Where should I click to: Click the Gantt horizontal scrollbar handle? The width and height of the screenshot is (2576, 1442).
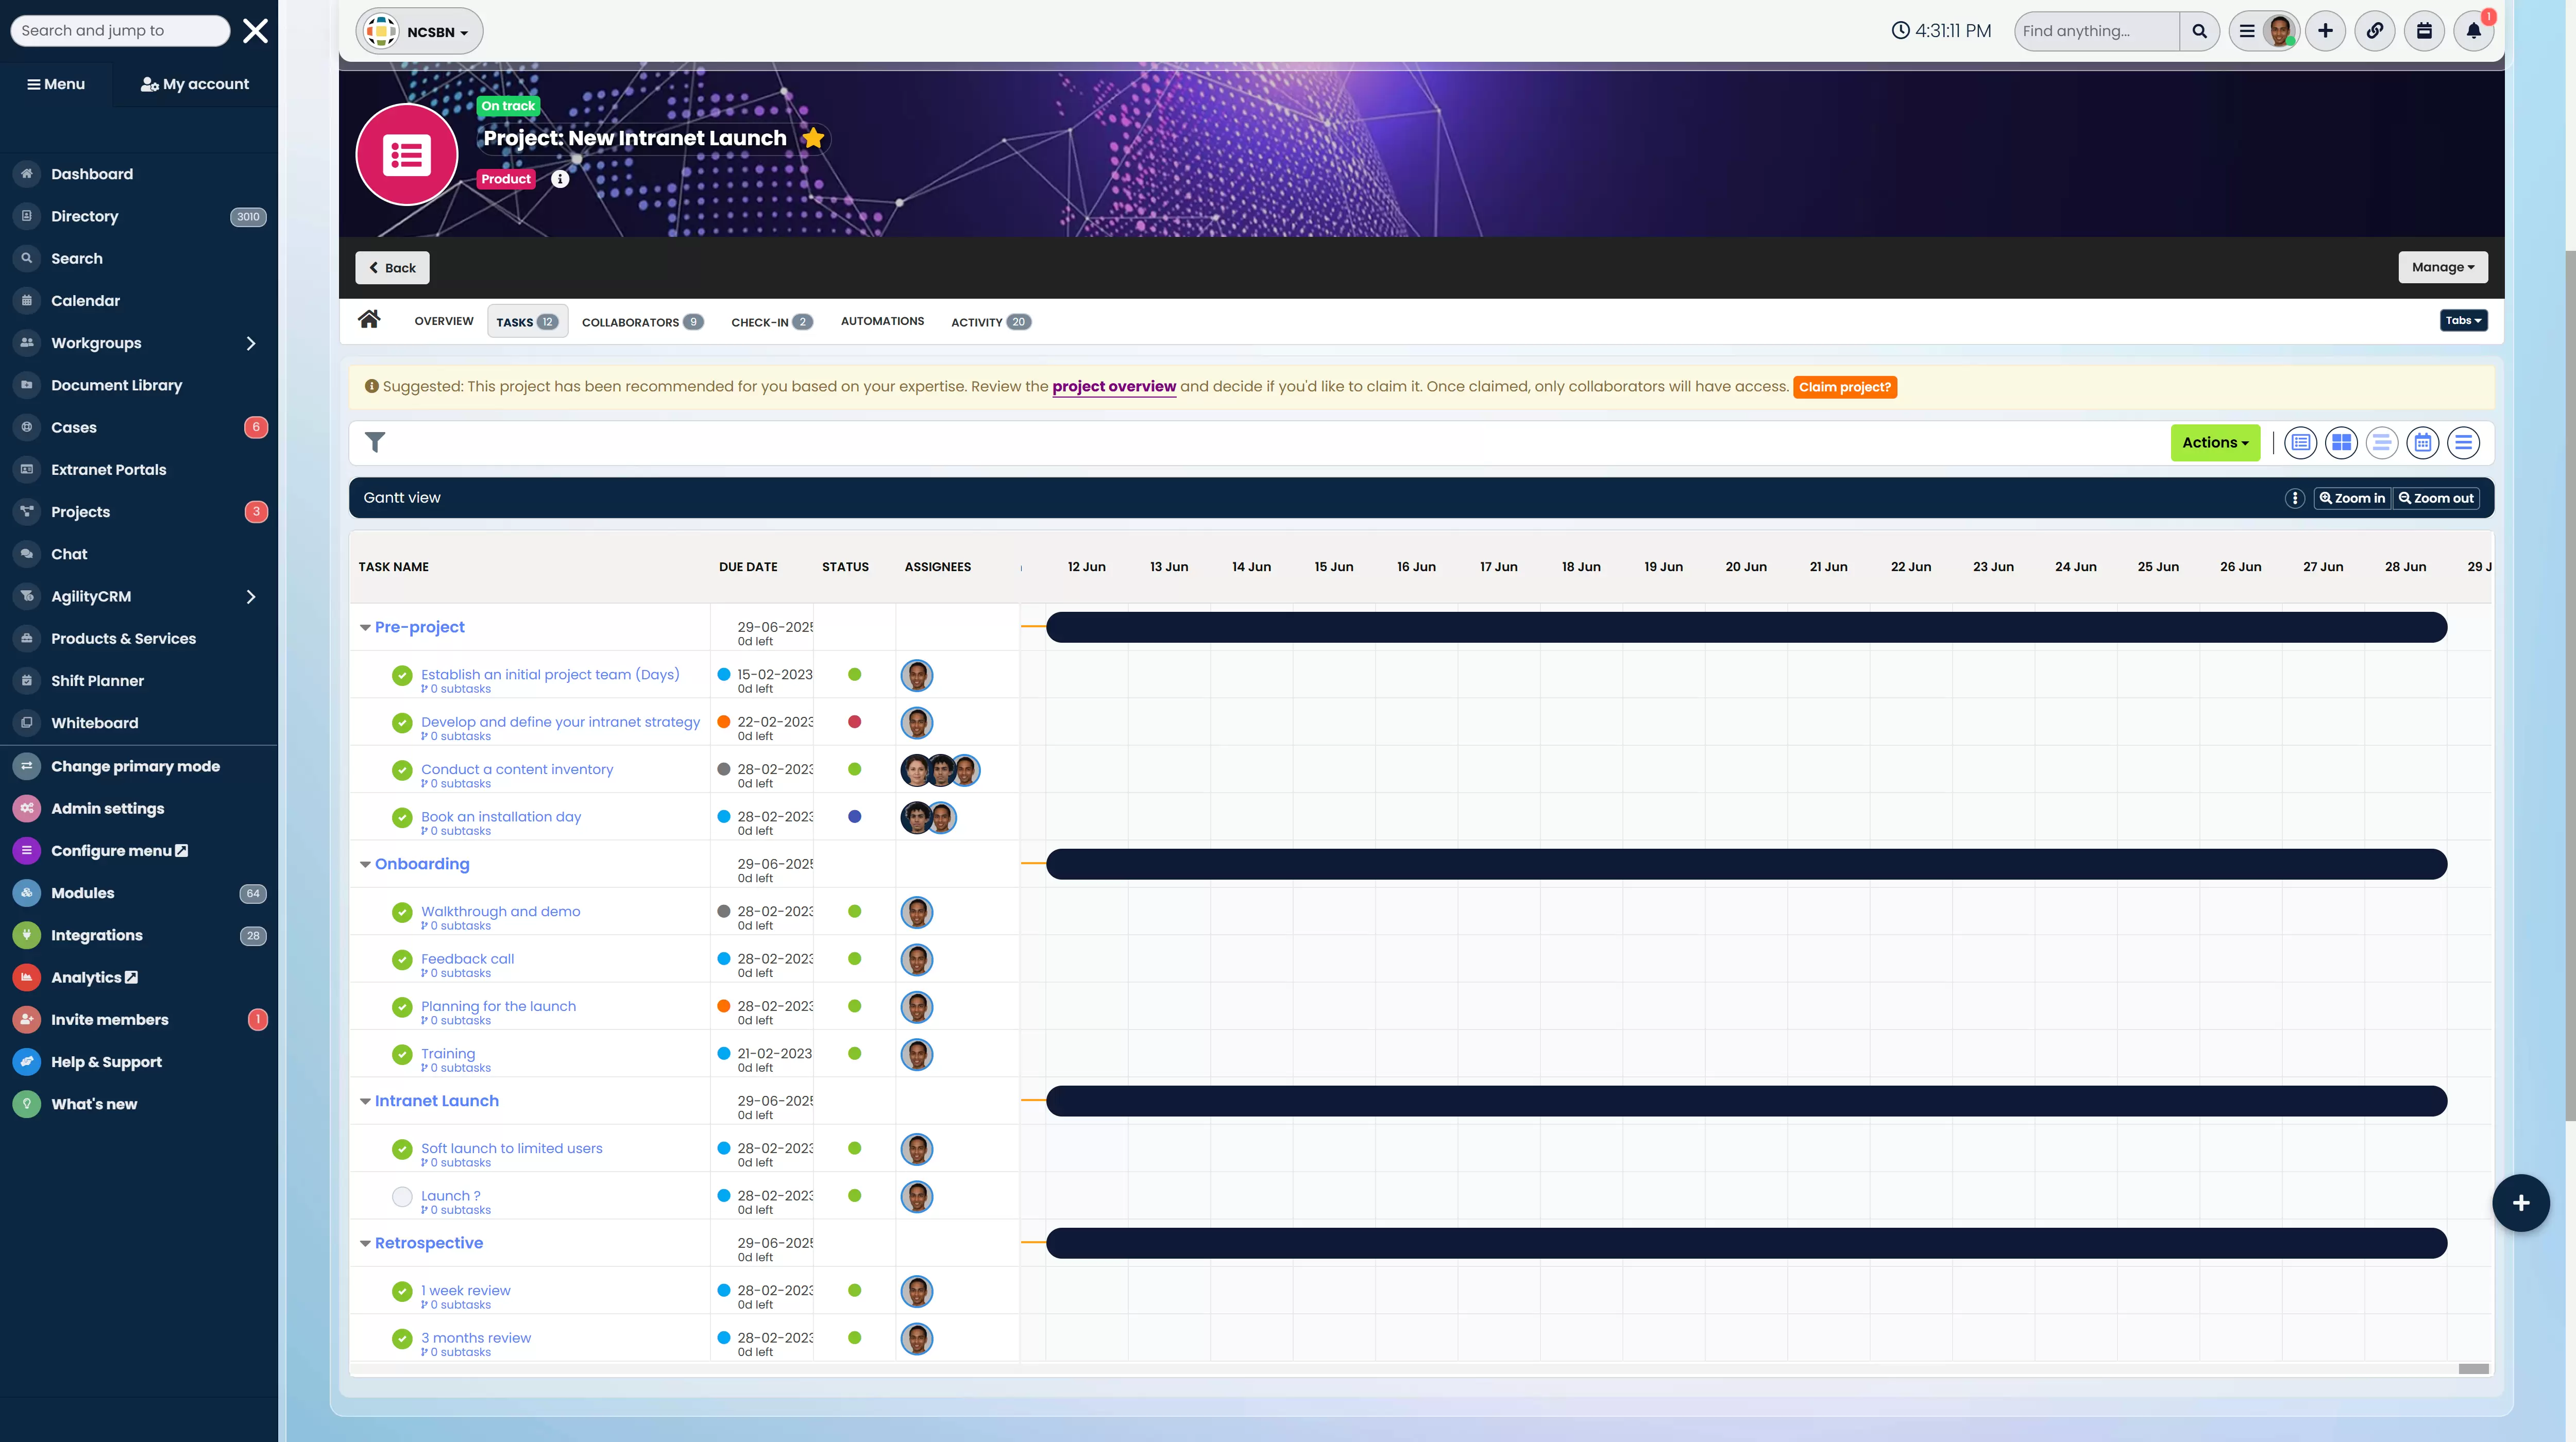(2473, 1368)
